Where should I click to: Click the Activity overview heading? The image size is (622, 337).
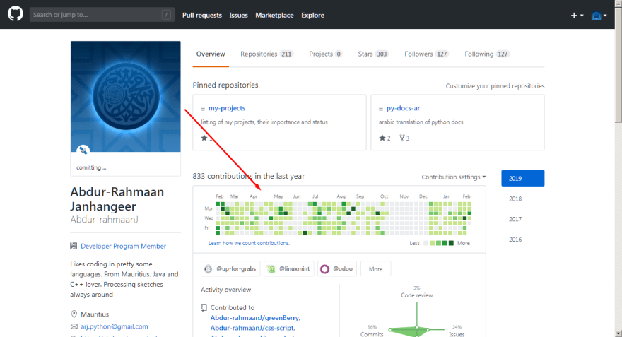coord(225,290)
